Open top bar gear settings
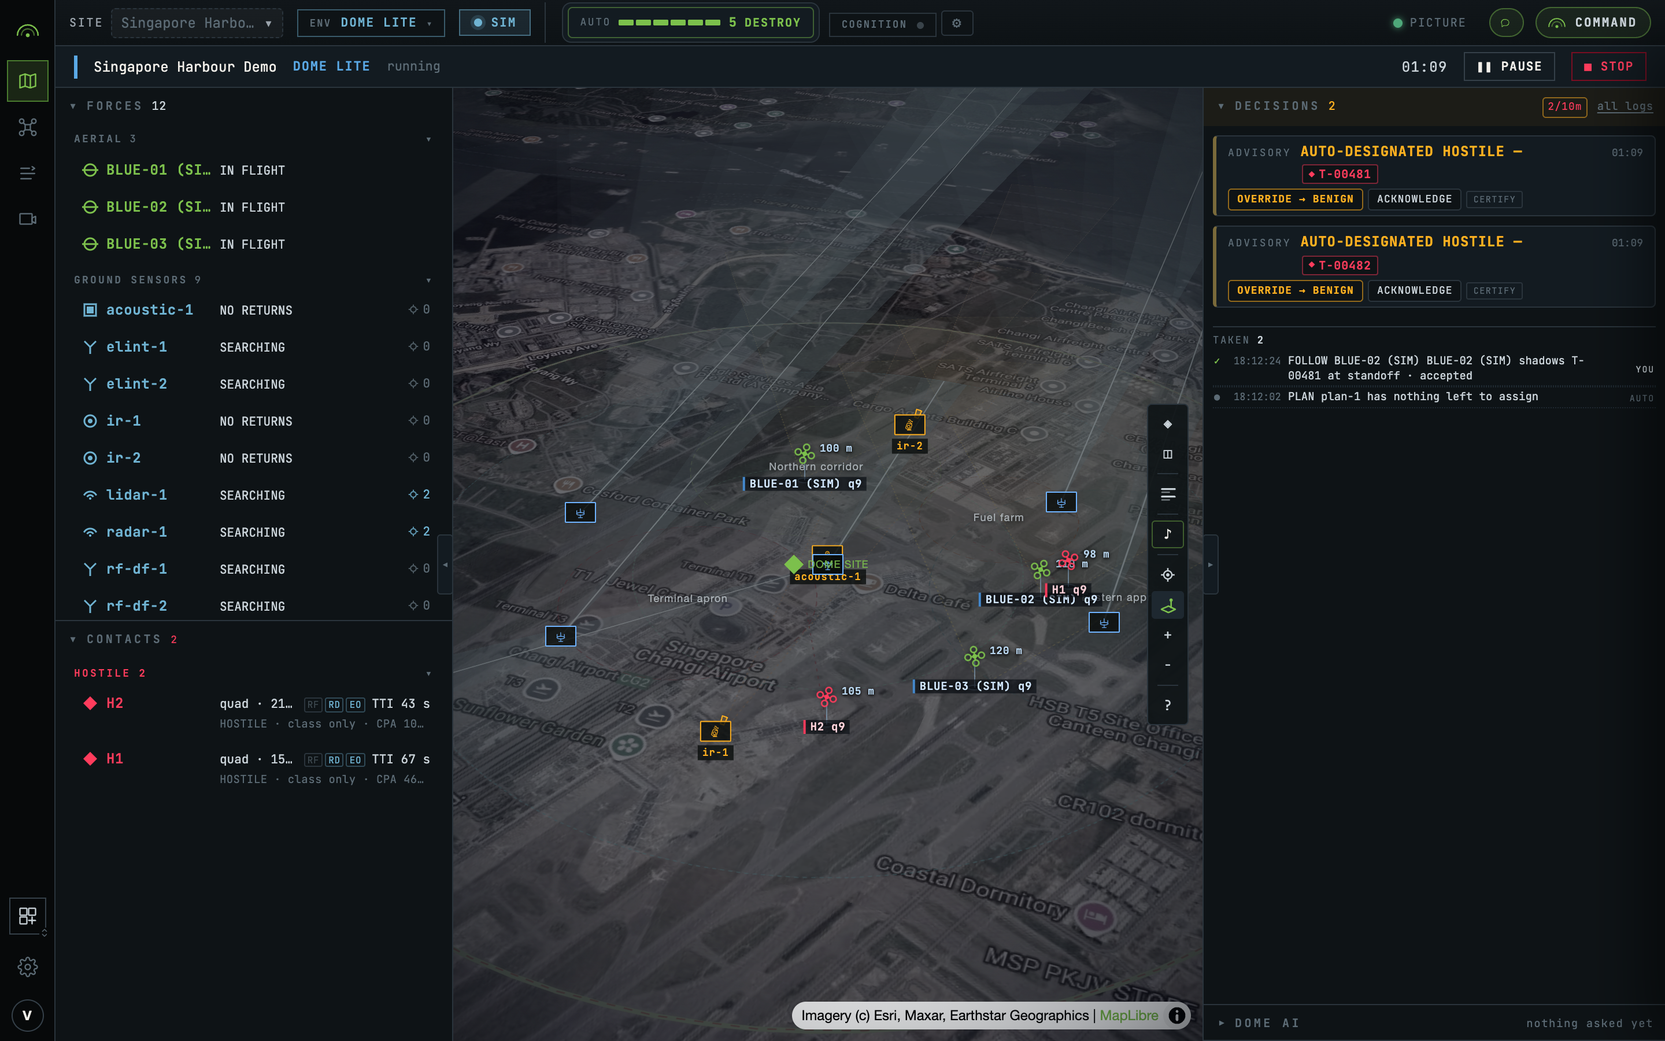 [x=956, y=23]
